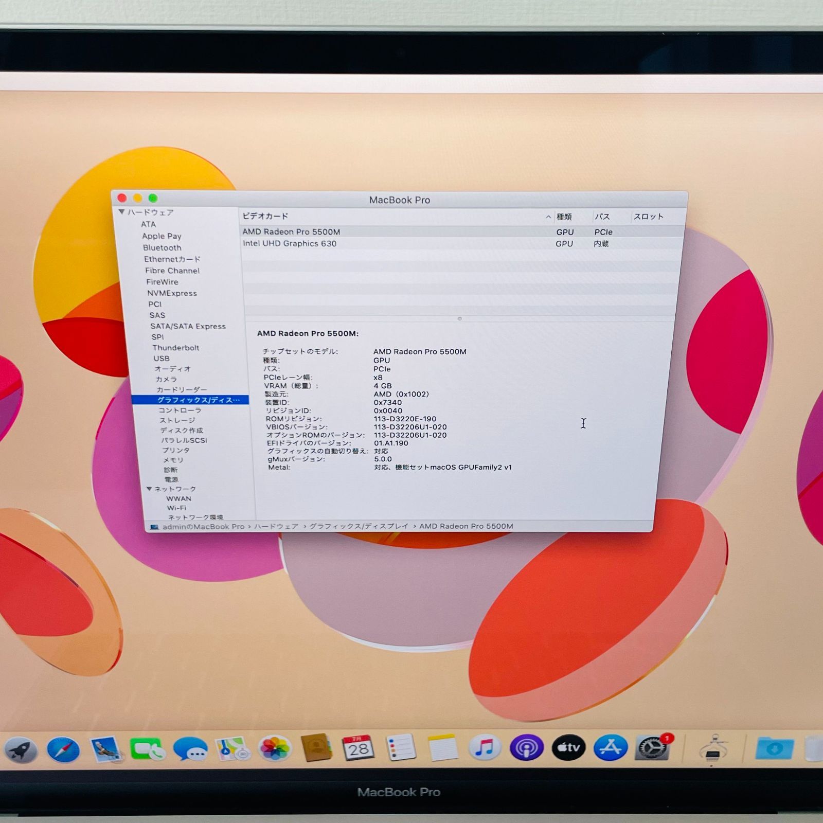This screenshot has height=823, width=823.
Task: Open Messages from the Dock
Action: (x=190, y=749)
